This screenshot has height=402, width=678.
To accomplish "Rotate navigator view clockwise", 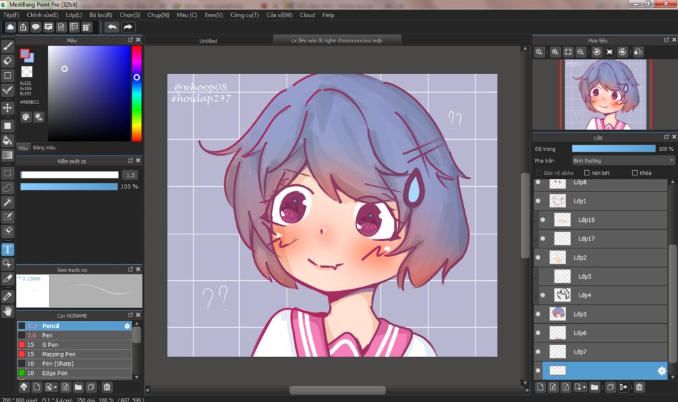I will [622, 52].
